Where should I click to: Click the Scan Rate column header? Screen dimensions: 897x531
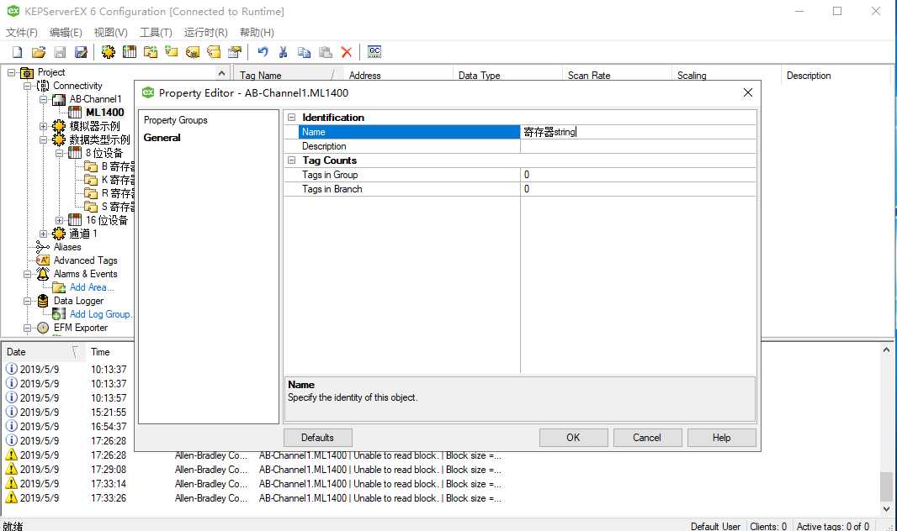[616, 76]
